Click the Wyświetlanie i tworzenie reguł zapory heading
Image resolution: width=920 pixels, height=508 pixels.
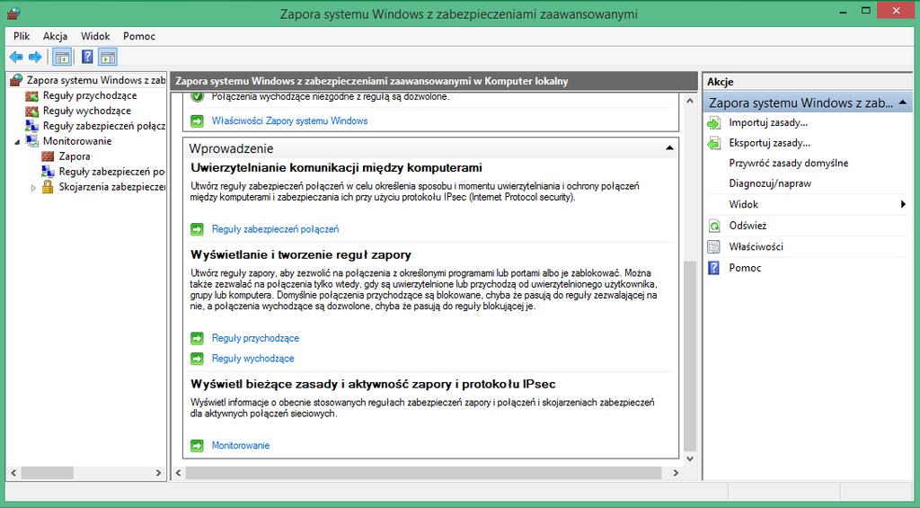[301, 254]
